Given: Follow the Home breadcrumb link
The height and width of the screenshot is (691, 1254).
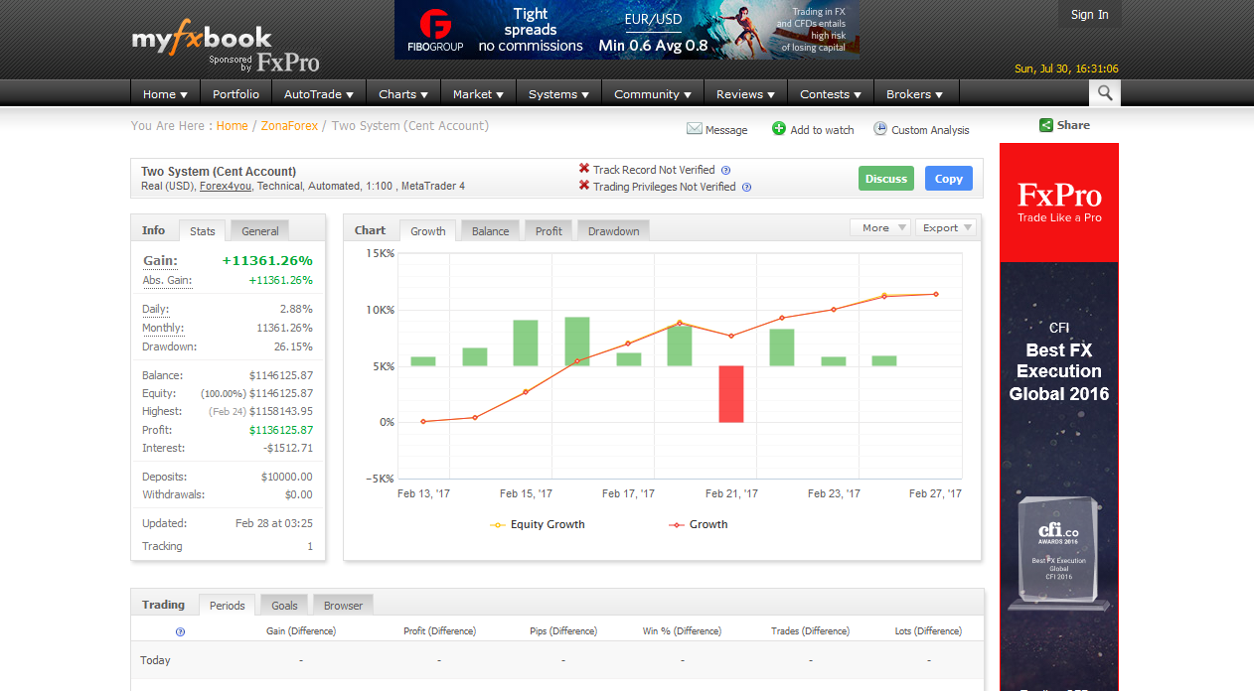Looking at the screenshot, I should (233, 126).
